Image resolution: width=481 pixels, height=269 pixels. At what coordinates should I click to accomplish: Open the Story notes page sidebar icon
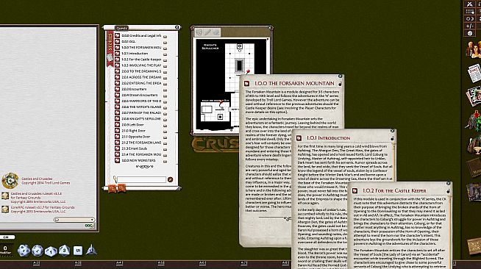pos(474,73)
